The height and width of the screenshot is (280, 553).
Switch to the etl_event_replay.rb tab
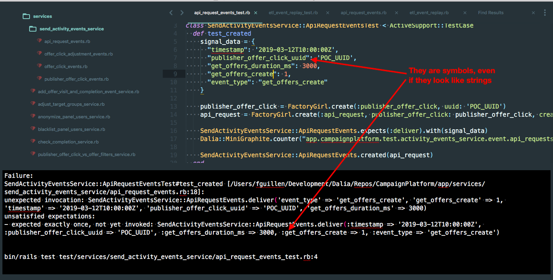(x=429, y=13)
